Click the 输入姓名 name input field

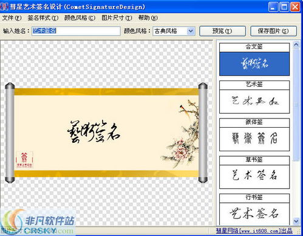(76, 31)
